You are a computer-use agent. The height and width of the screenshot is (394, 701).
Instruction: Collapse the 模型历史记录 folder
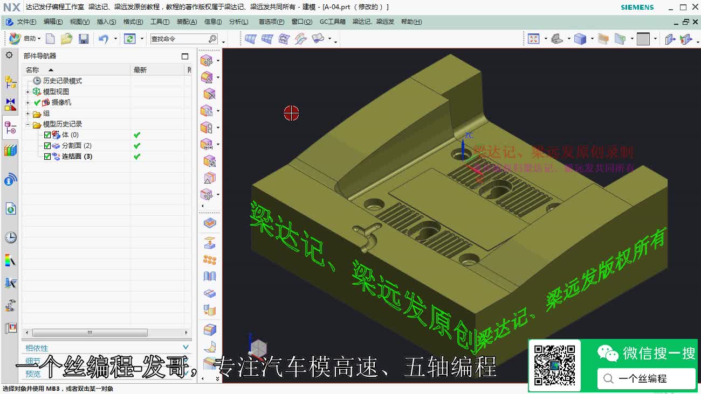pyautogui.click(x=28, y=125)
